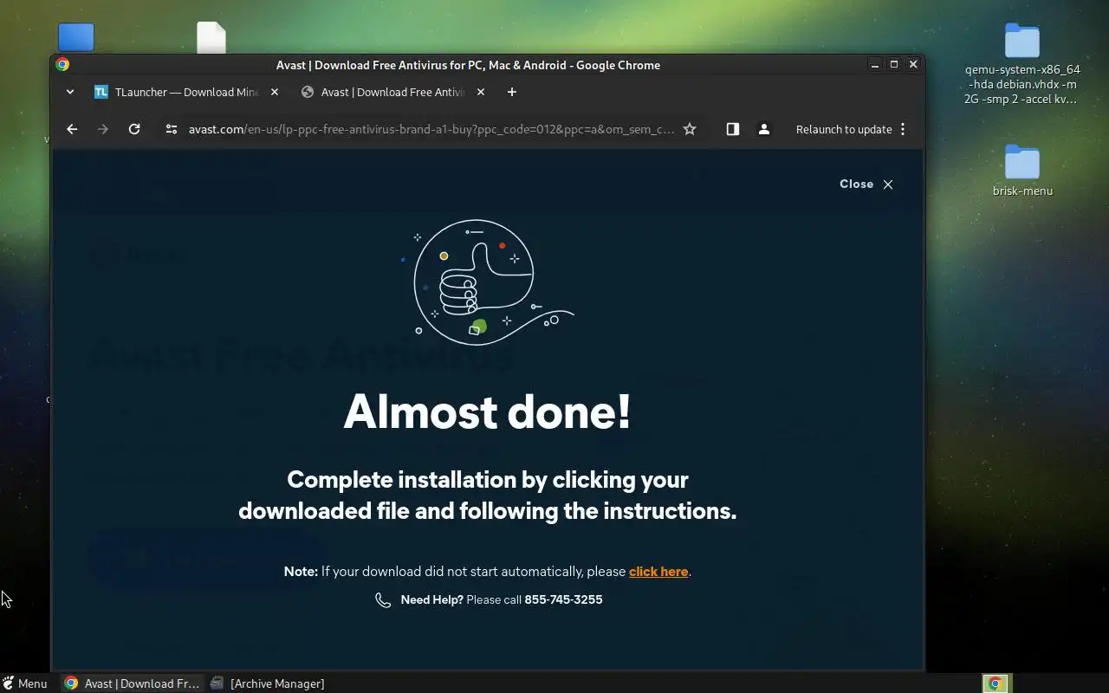Screen dimensions: 1109x693
Task: Go back using the browser back arrow
Action: 72,129
